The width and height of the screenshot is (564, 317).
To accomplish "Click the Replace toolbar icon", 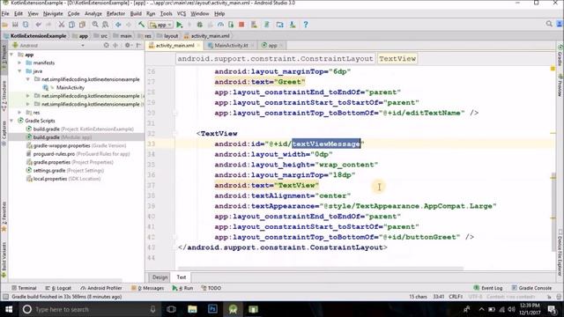I will pos(106,25).
